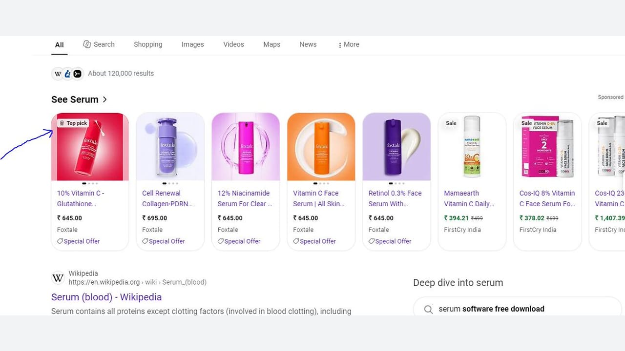
Task: Open the Mamaearth Vitamin C product image
Action: 472,147
